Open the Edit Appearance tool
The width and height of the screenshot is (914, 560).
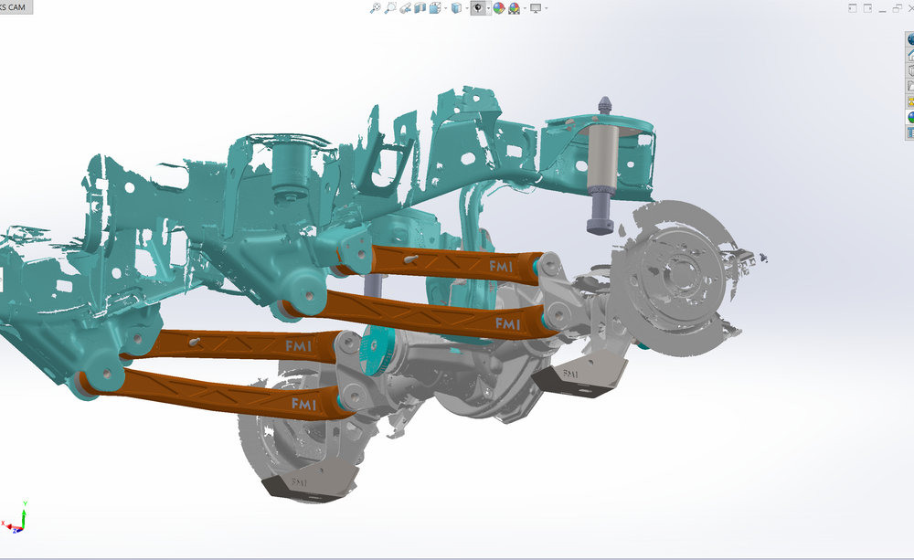click(x=501, y=8)
